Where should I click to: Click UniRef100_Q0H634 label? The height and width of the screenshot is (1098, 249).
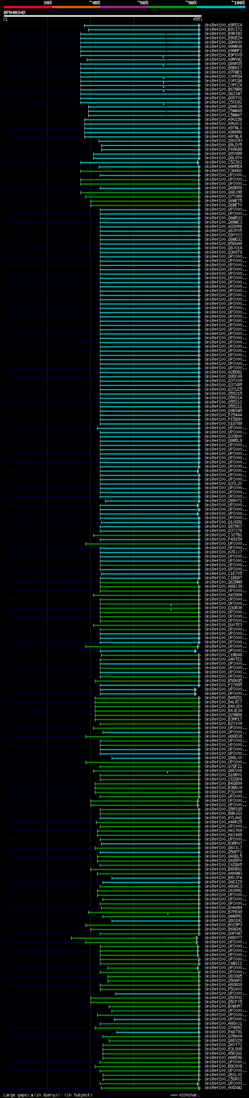tap(223, 107)
